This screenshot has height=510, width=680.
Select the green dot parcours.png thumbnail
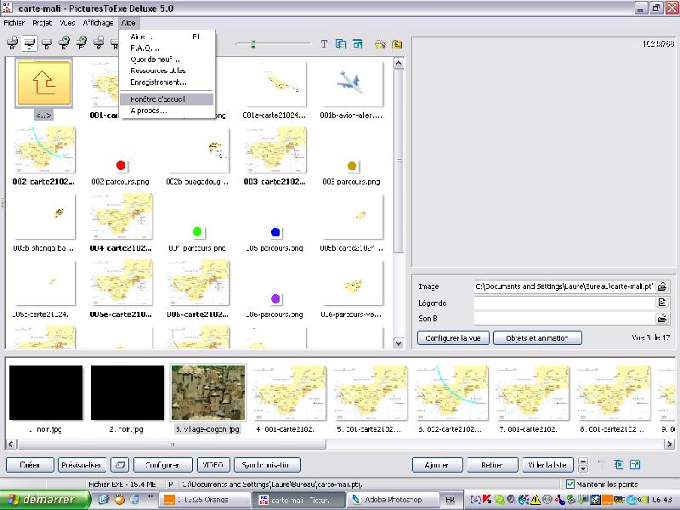tap(197, 232)
